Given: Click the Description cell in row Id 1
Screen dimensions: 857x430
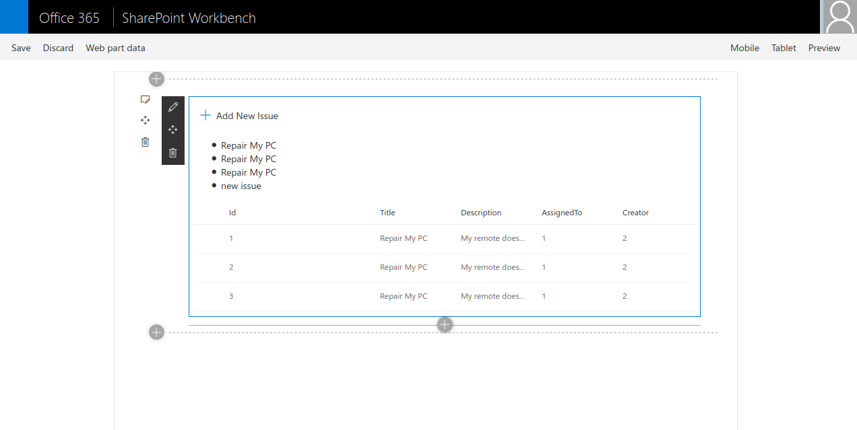Looking at the screenshot, I should point(493,238).
